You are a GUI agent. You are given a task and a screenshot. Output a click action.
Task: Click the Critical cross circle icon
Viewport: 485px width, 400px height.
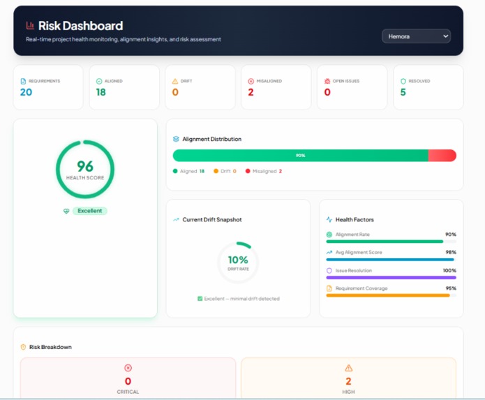tap(128, 368)
